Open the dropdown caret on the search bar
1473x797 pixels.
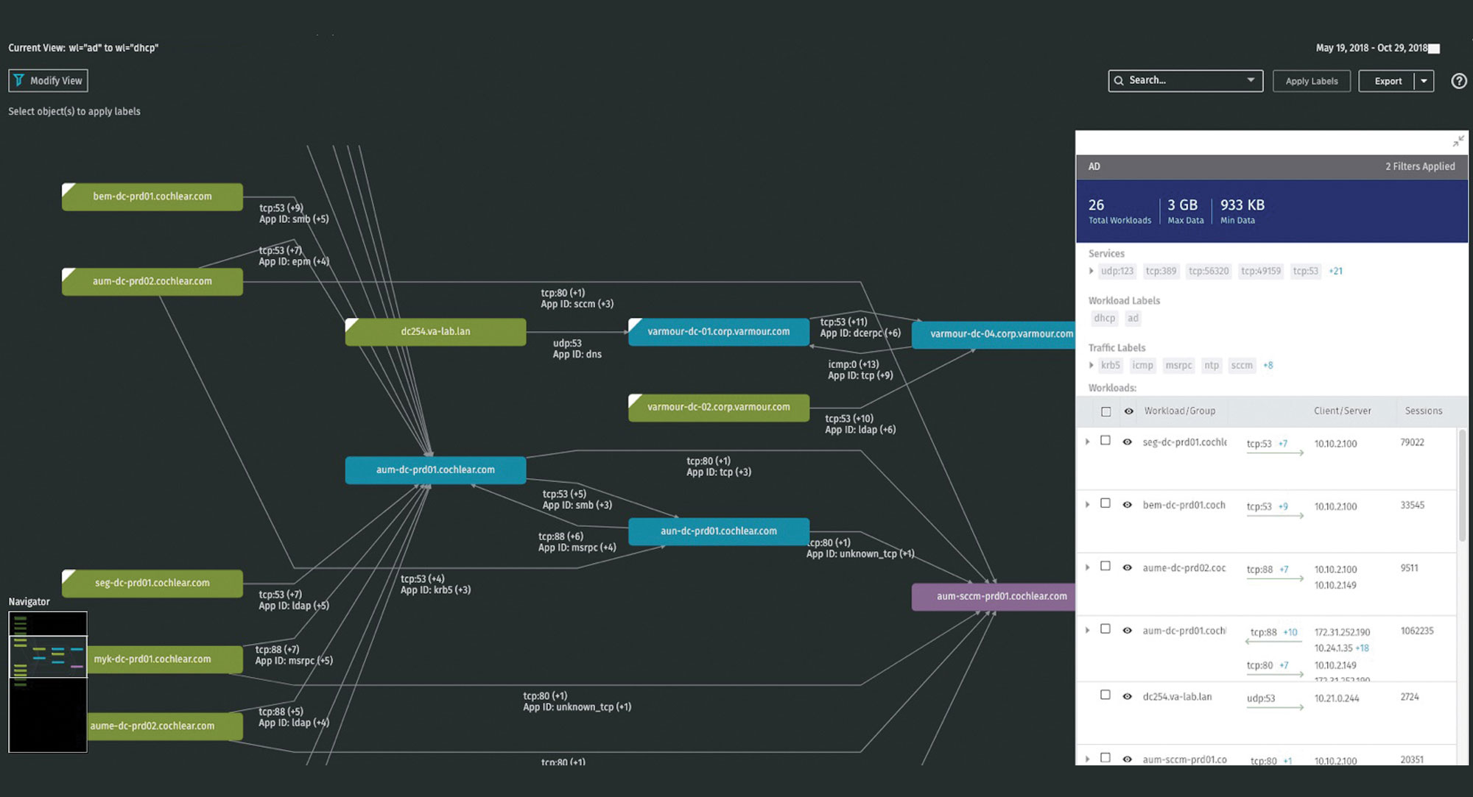(1250, 80)
